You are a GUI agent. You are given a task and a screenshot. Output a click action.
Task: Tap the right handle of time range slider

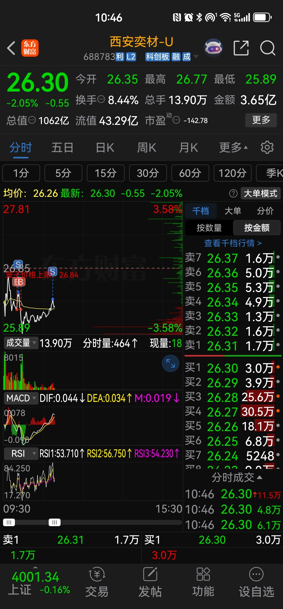coord(55,522)
